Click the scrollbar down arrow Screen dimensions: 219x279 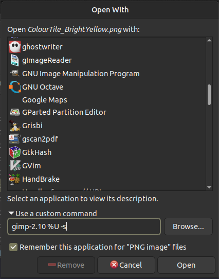209,187
